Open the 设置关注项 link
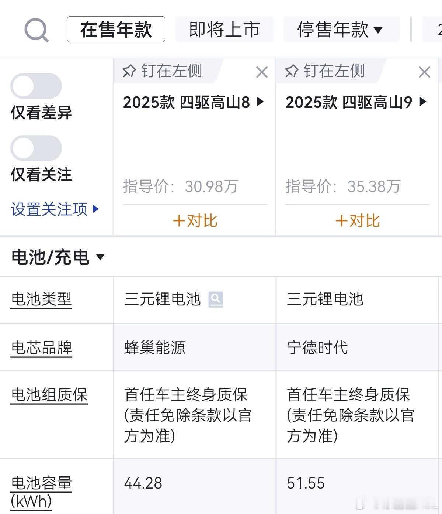 [55, 209]
